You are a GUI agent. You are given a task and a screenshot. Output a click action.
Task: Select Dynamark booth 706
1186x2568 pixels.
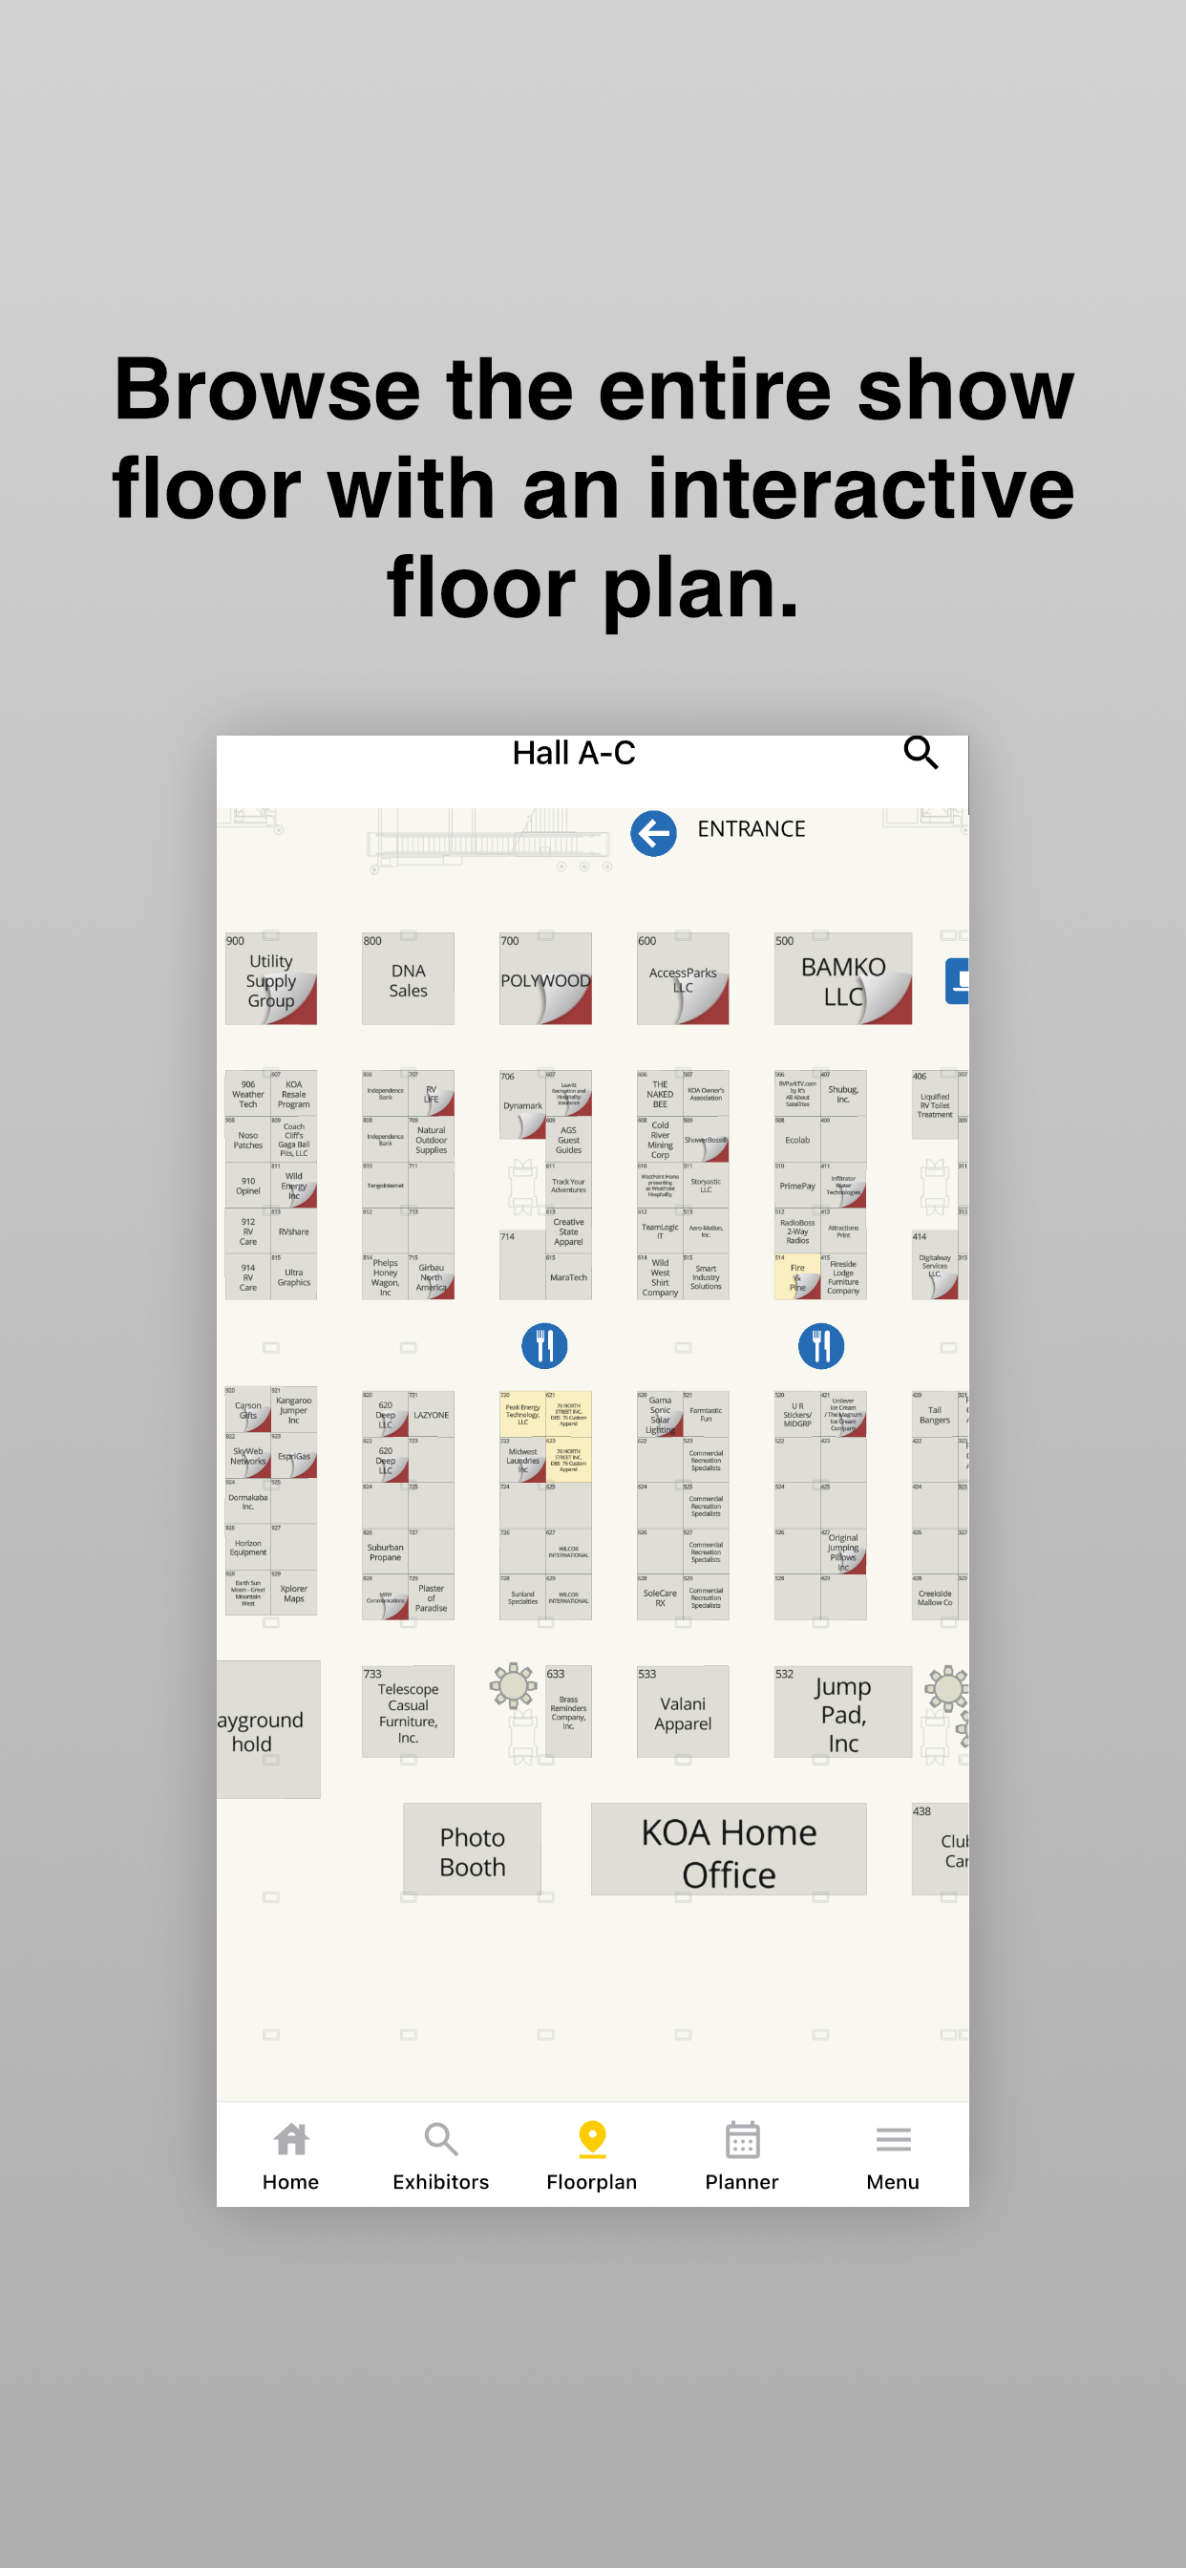pyautogui.click(x=522, y=1104)
